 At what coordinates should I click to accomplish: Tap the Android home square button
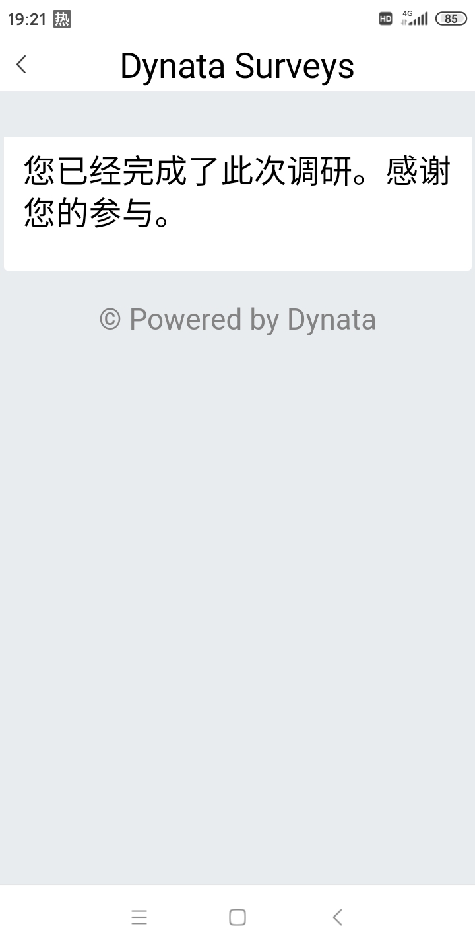click(x=237, y=917)
